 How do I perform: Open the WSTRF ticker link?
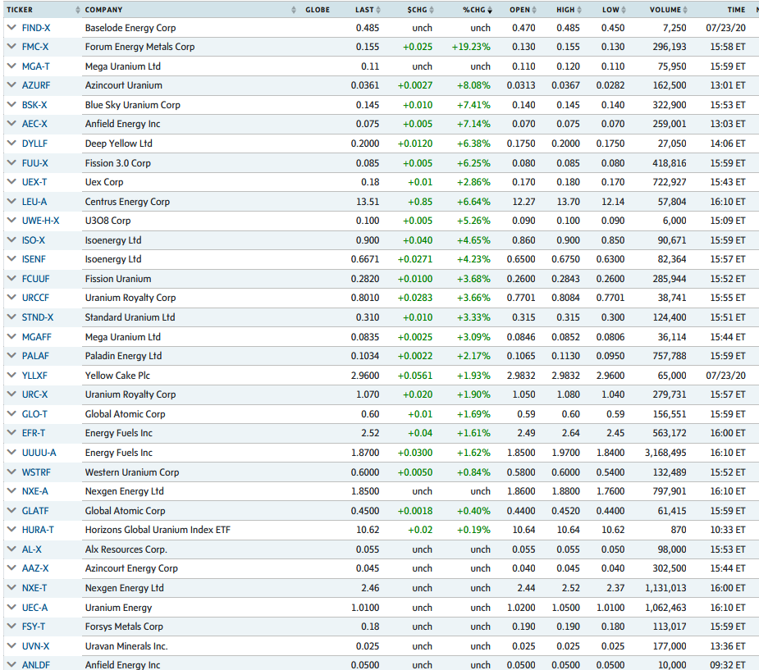(x=36, y=472)
